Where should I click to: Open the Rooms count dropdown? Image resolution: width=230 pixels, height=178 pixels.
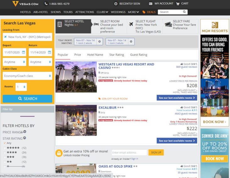pos(21,87)
